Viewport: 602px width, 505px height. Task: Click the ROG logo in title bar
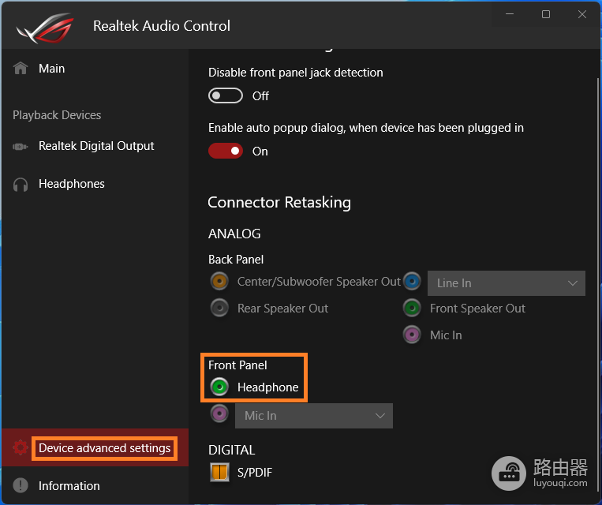coord(45,28)
